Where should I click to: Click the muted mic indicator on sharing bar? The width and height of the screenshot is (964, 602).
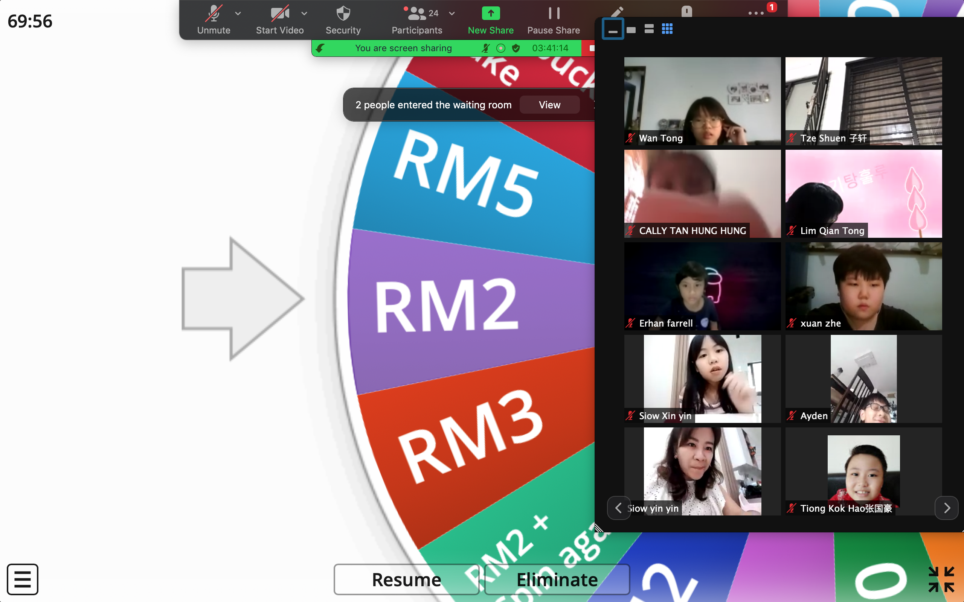485,48
